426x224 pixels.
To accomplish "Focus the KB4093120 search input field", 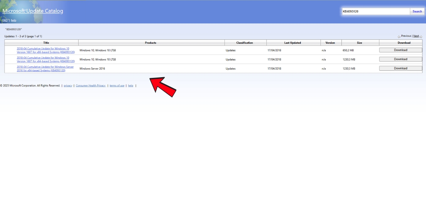I will pyautogui.click(x=375, y=11).
